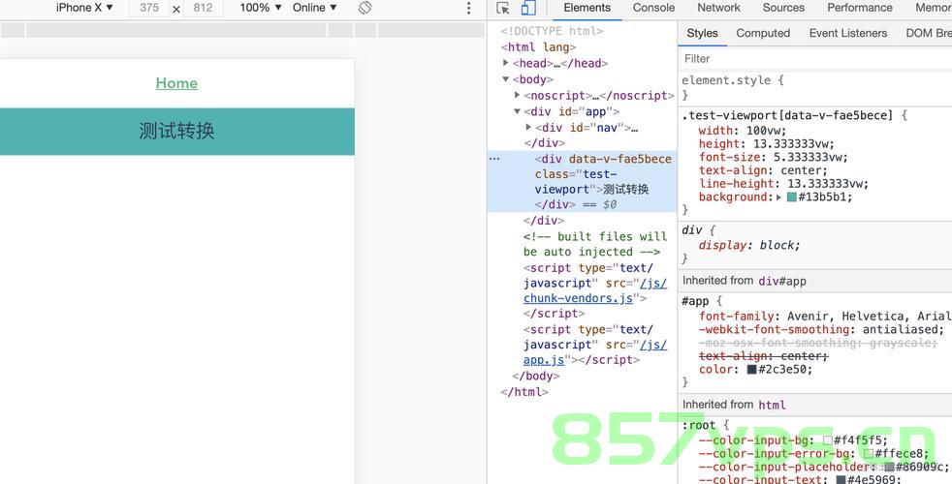Click the font-size: 5.333333vw declaration

774,158
